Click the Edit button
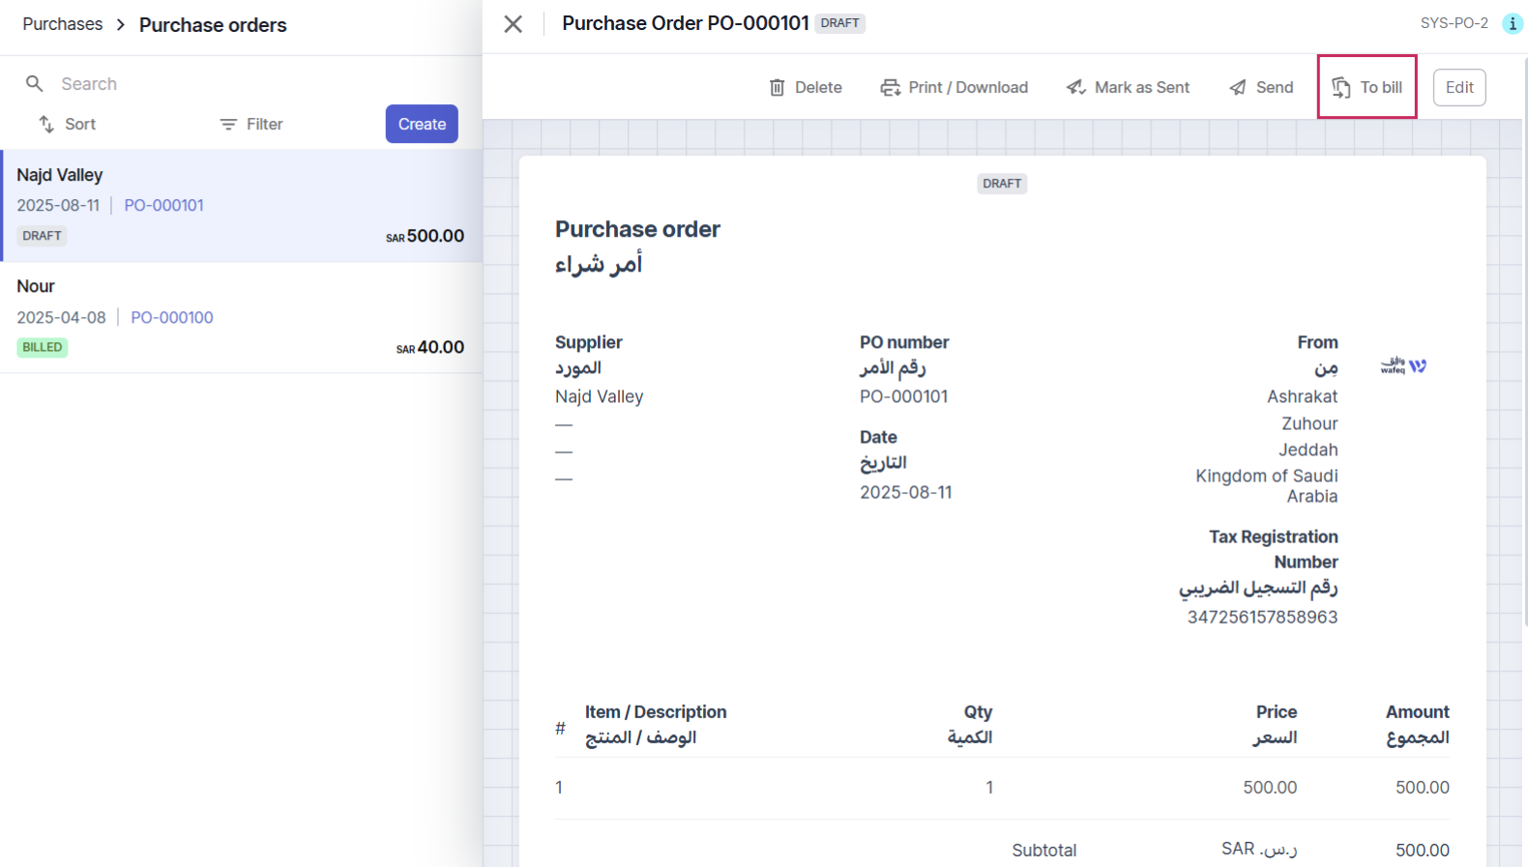Screen dimensions: 1528x867 1459,88
